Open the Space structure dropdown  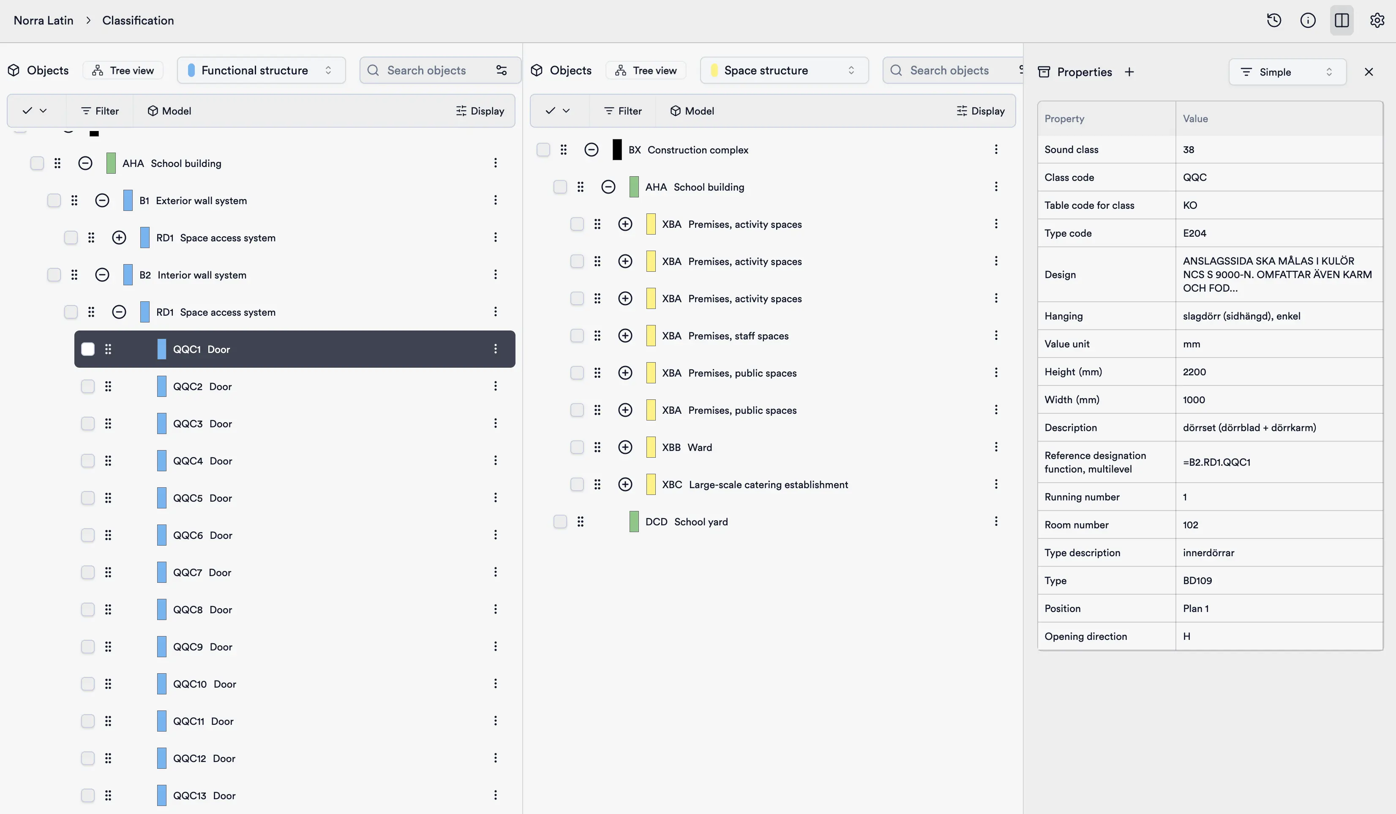pyautogui.click(x=784, y=71)
